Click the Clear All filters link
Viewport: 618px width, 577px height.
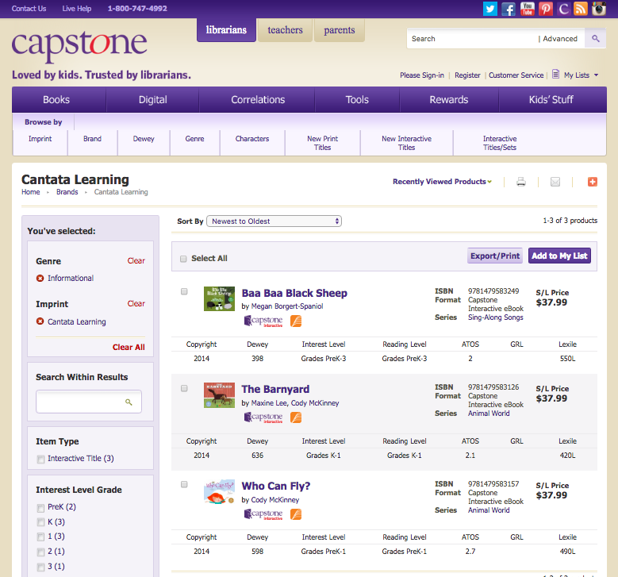[x=129, y=347]
